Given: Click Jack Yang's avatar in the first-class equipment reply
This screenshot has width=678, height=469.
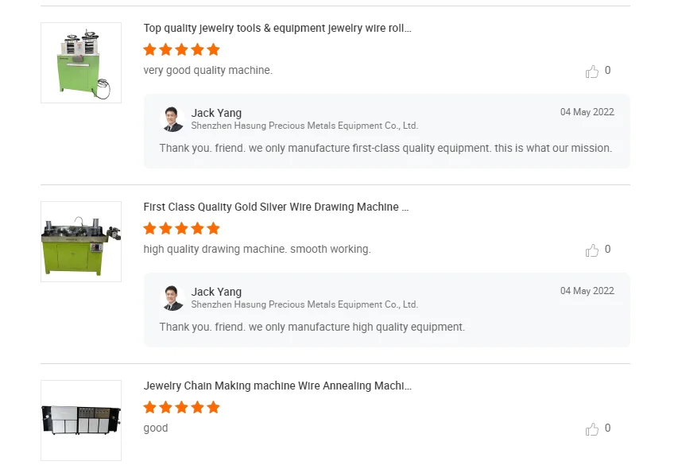Looking at the screenshot, I should point(173,119).
